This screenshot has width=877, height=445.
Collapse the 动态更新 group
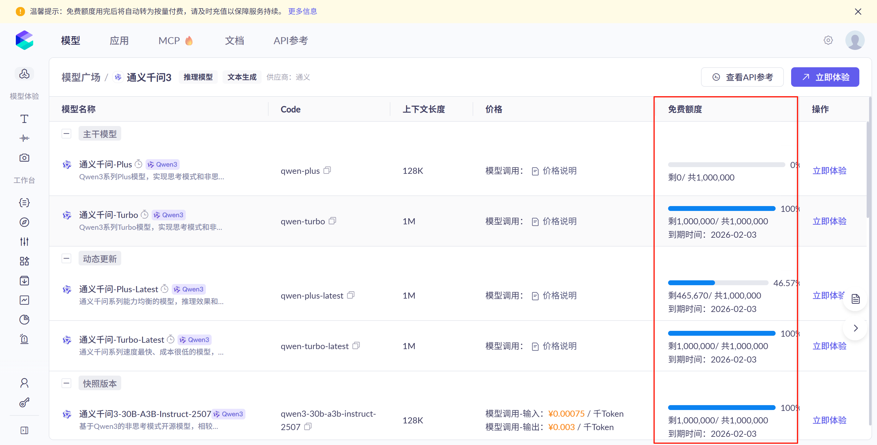pyautogui.click(x=66, y=258)
